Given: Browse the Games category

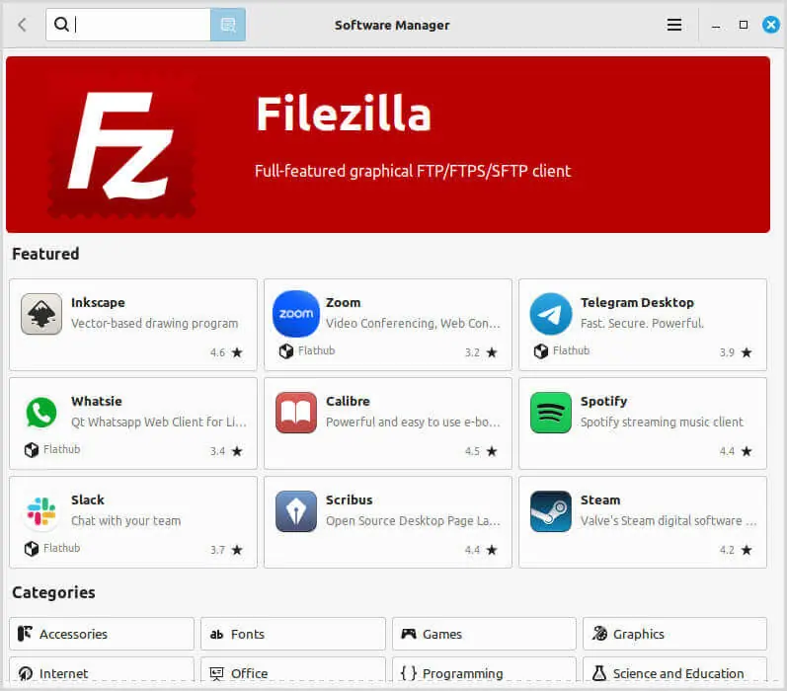Looking at the screenshot, I should (x=485, y=634).
